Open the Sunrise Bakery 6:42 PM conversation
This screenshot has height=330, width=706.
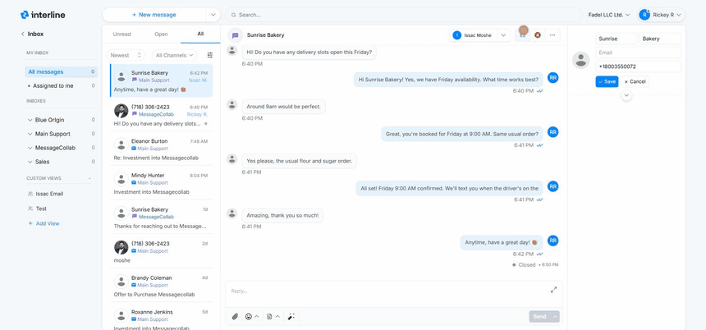pyautogui.click(x=161, y=81)
